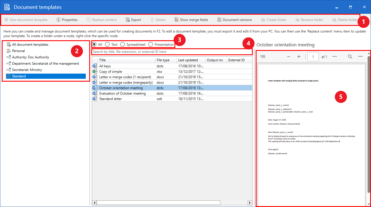Select the Presentation radio button filter

point(151,45)
